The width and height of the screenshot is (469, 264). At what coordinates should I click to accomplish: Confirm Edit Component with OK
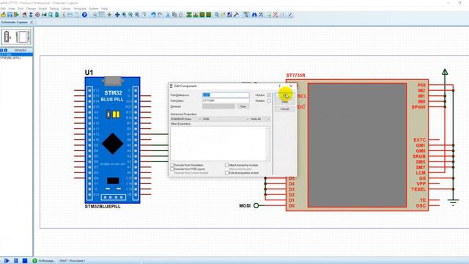(285, 96)
